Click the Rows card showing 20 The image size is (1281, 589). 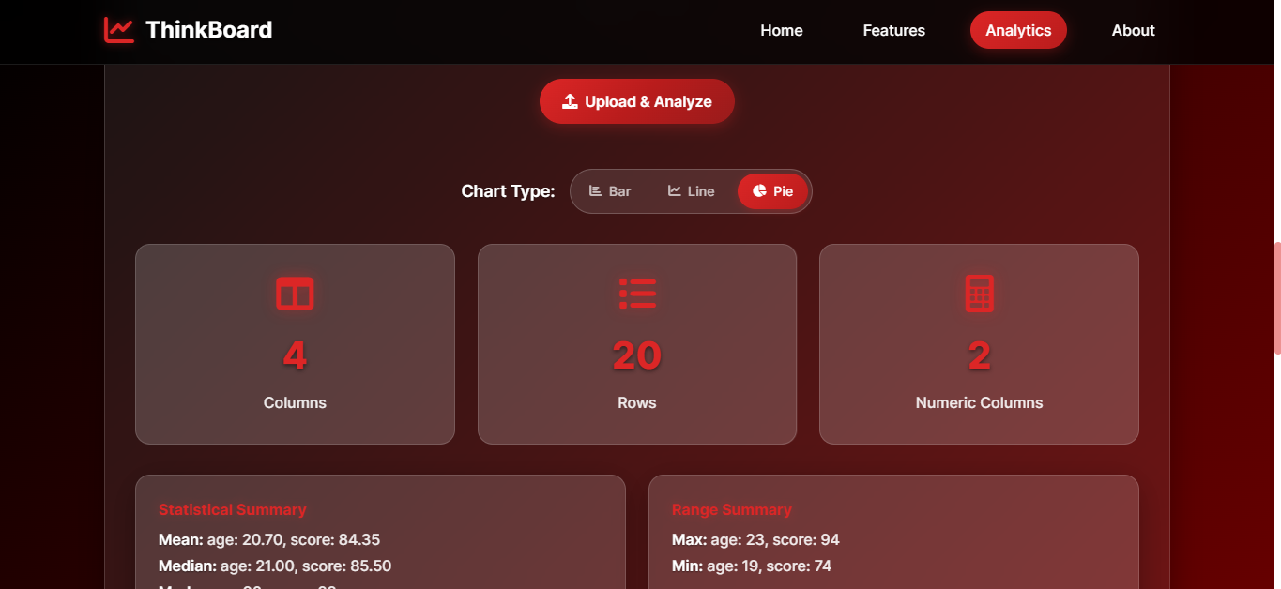(636, 343)
